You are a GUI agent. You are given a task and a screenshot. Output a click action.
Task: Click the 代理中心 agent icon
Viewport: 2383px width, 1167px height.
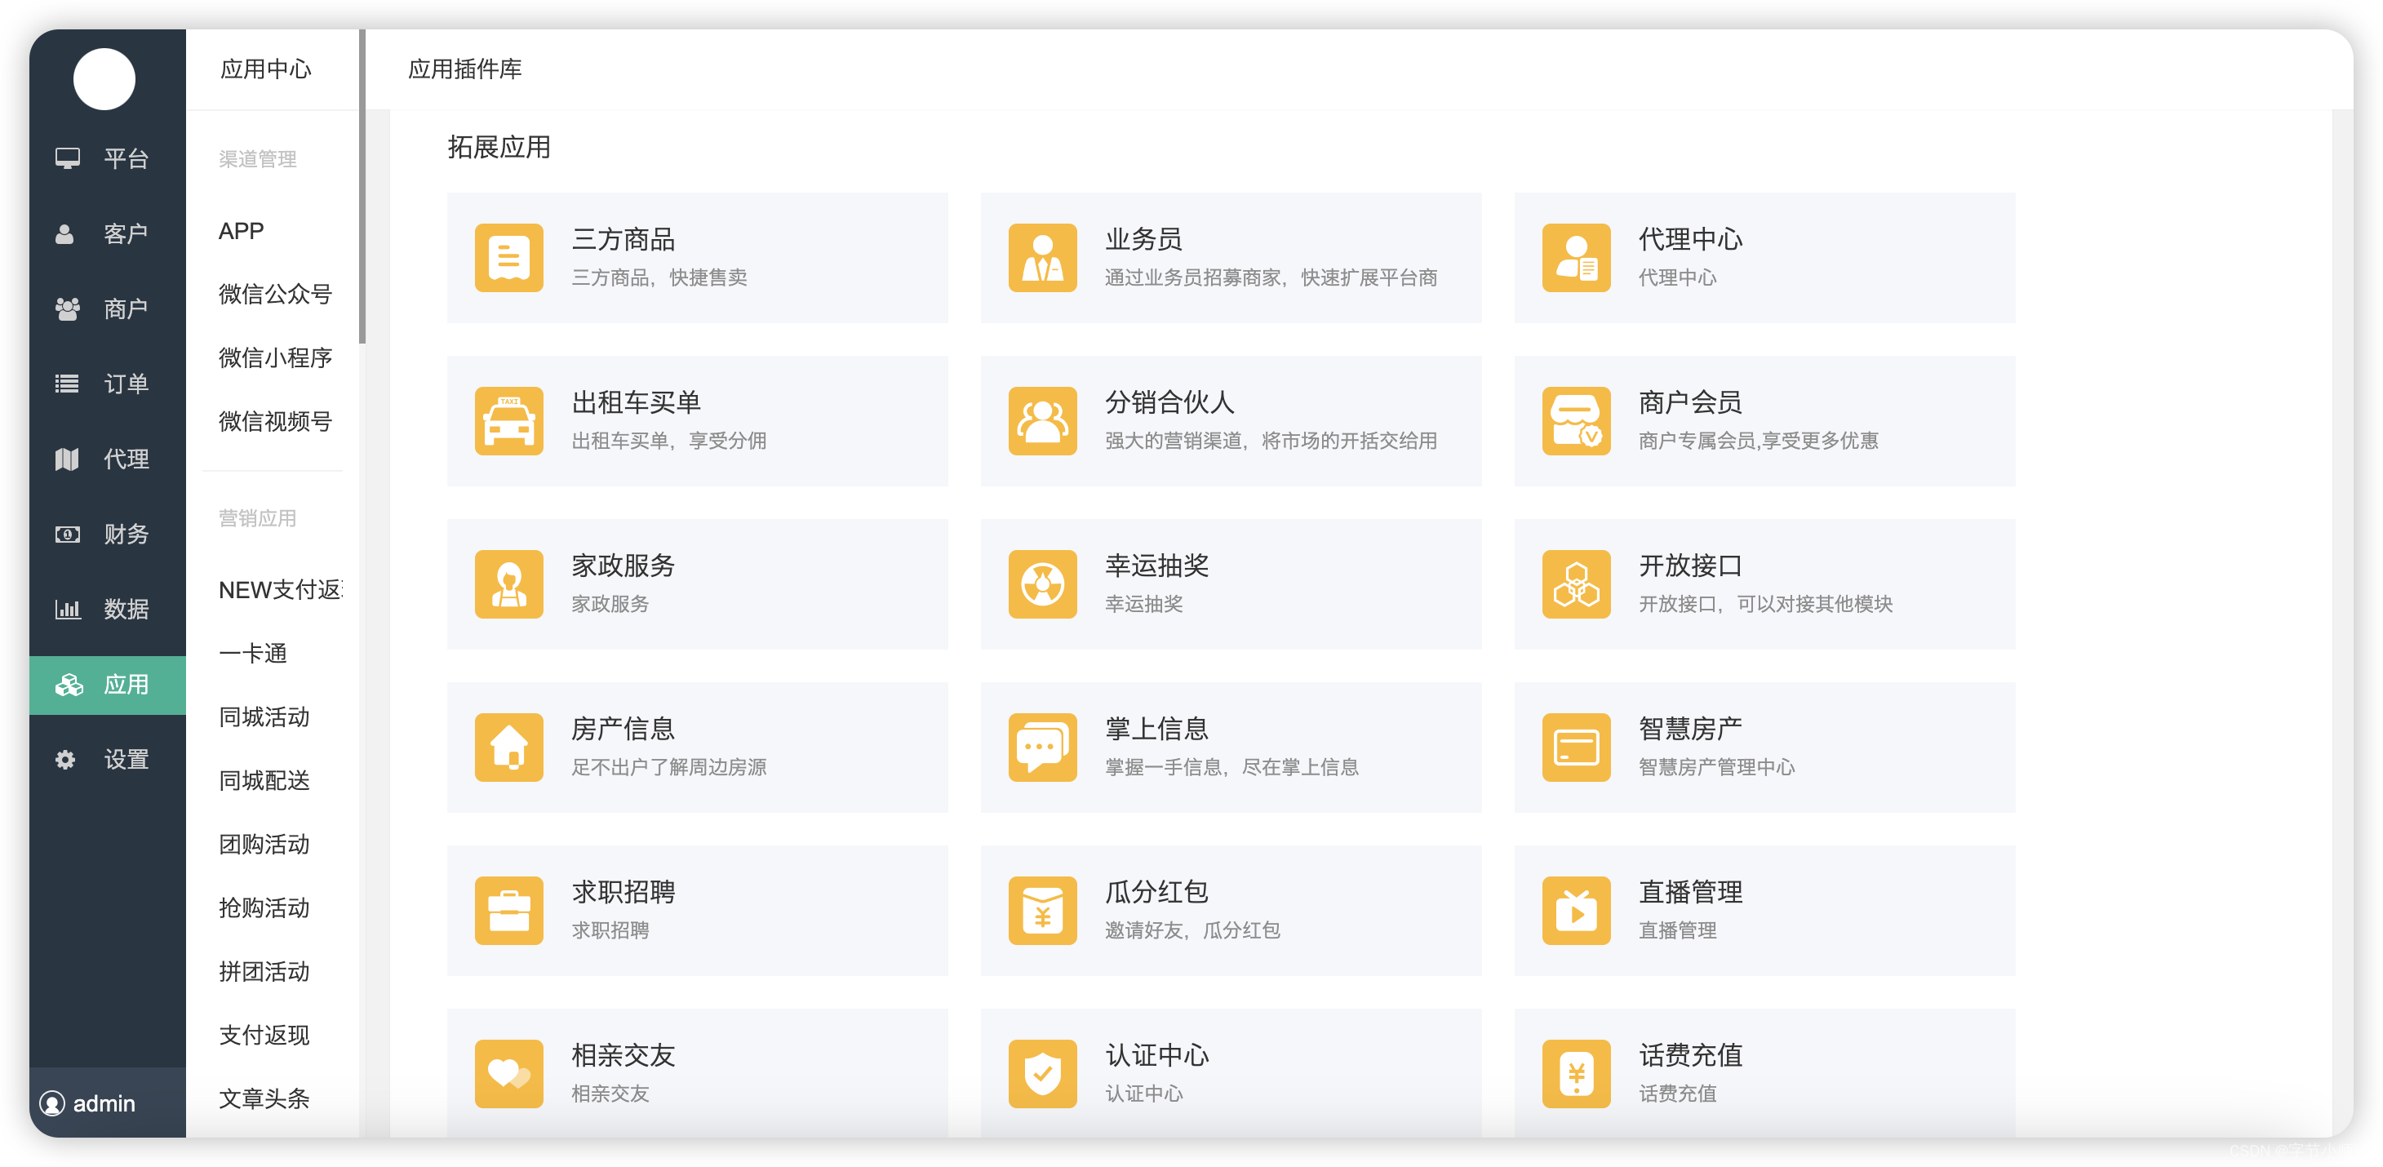[1577, 257]
